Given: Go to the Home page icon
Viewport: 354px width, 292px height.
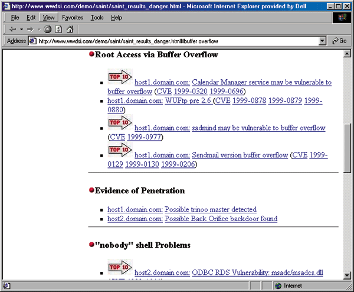Looking at the screenshot, I should tap(70, 29).
